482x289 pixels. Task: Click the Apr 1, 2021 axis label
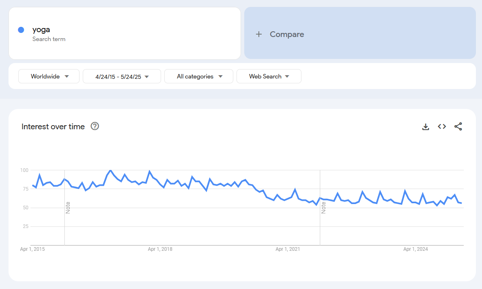point(288,249)
